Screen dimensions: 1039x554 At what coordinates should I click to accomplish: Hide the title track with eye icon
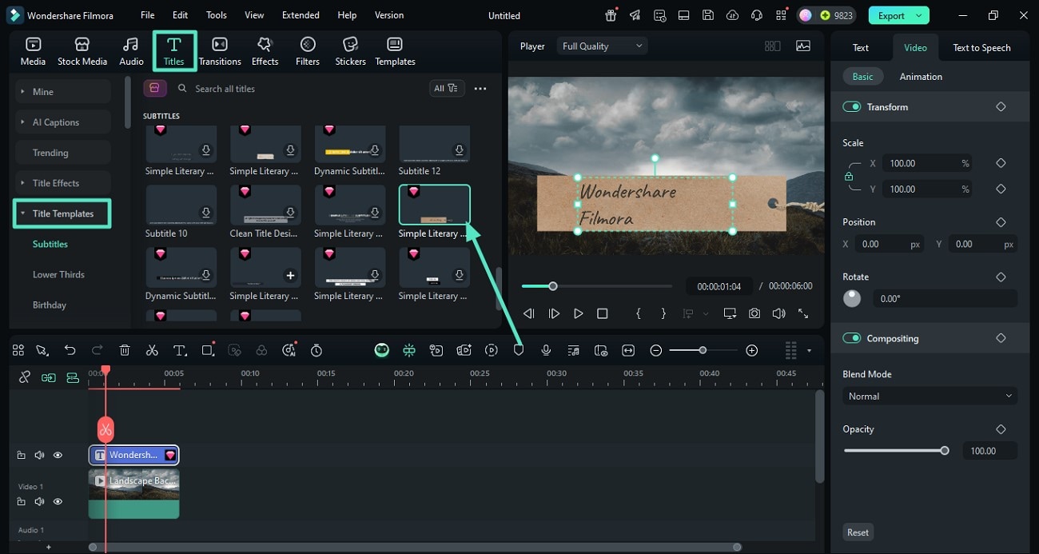click(58, 455)
